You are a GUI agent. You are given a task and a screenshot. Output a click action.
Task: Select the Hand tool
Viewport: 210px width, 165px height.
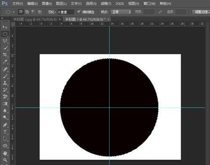(5, 153)
